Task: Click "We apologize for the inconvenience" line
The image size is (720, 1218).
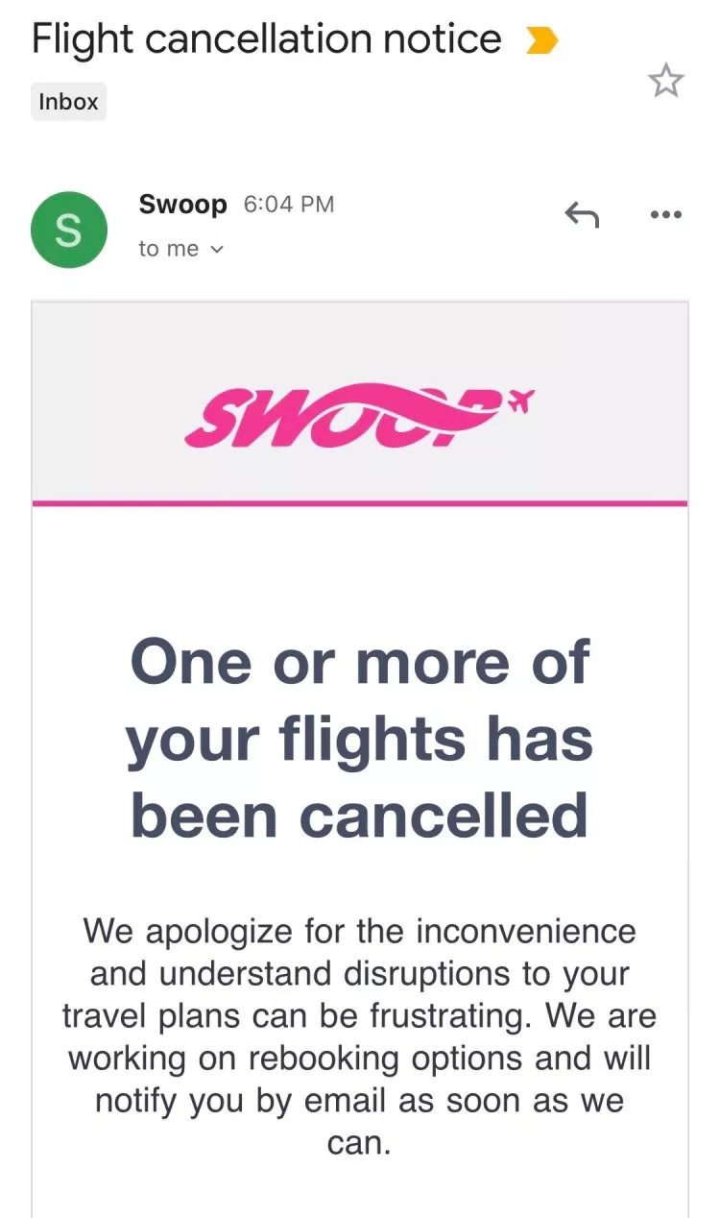Action: coord(360,930)
